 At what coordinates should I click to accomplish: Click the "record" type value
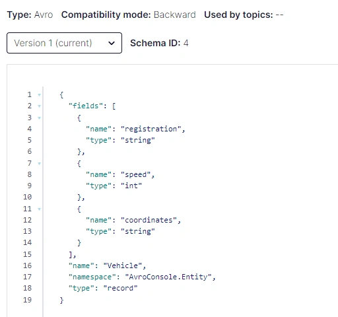tap(121, 288)
